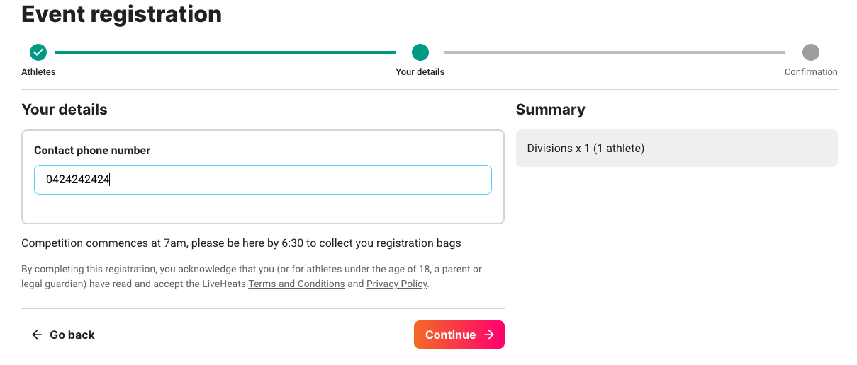Select the current Your details step circle
Image resolution: width=857 pixels, height=365 pixels.
click(420, 52)
